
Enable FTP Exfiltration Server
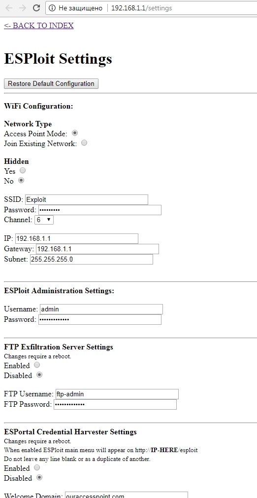click(x=37, y=365)
